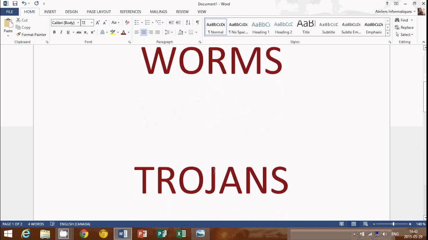Click the font color red swatch button
Screen dimensions: 428x240
click(x=123, y=32)
